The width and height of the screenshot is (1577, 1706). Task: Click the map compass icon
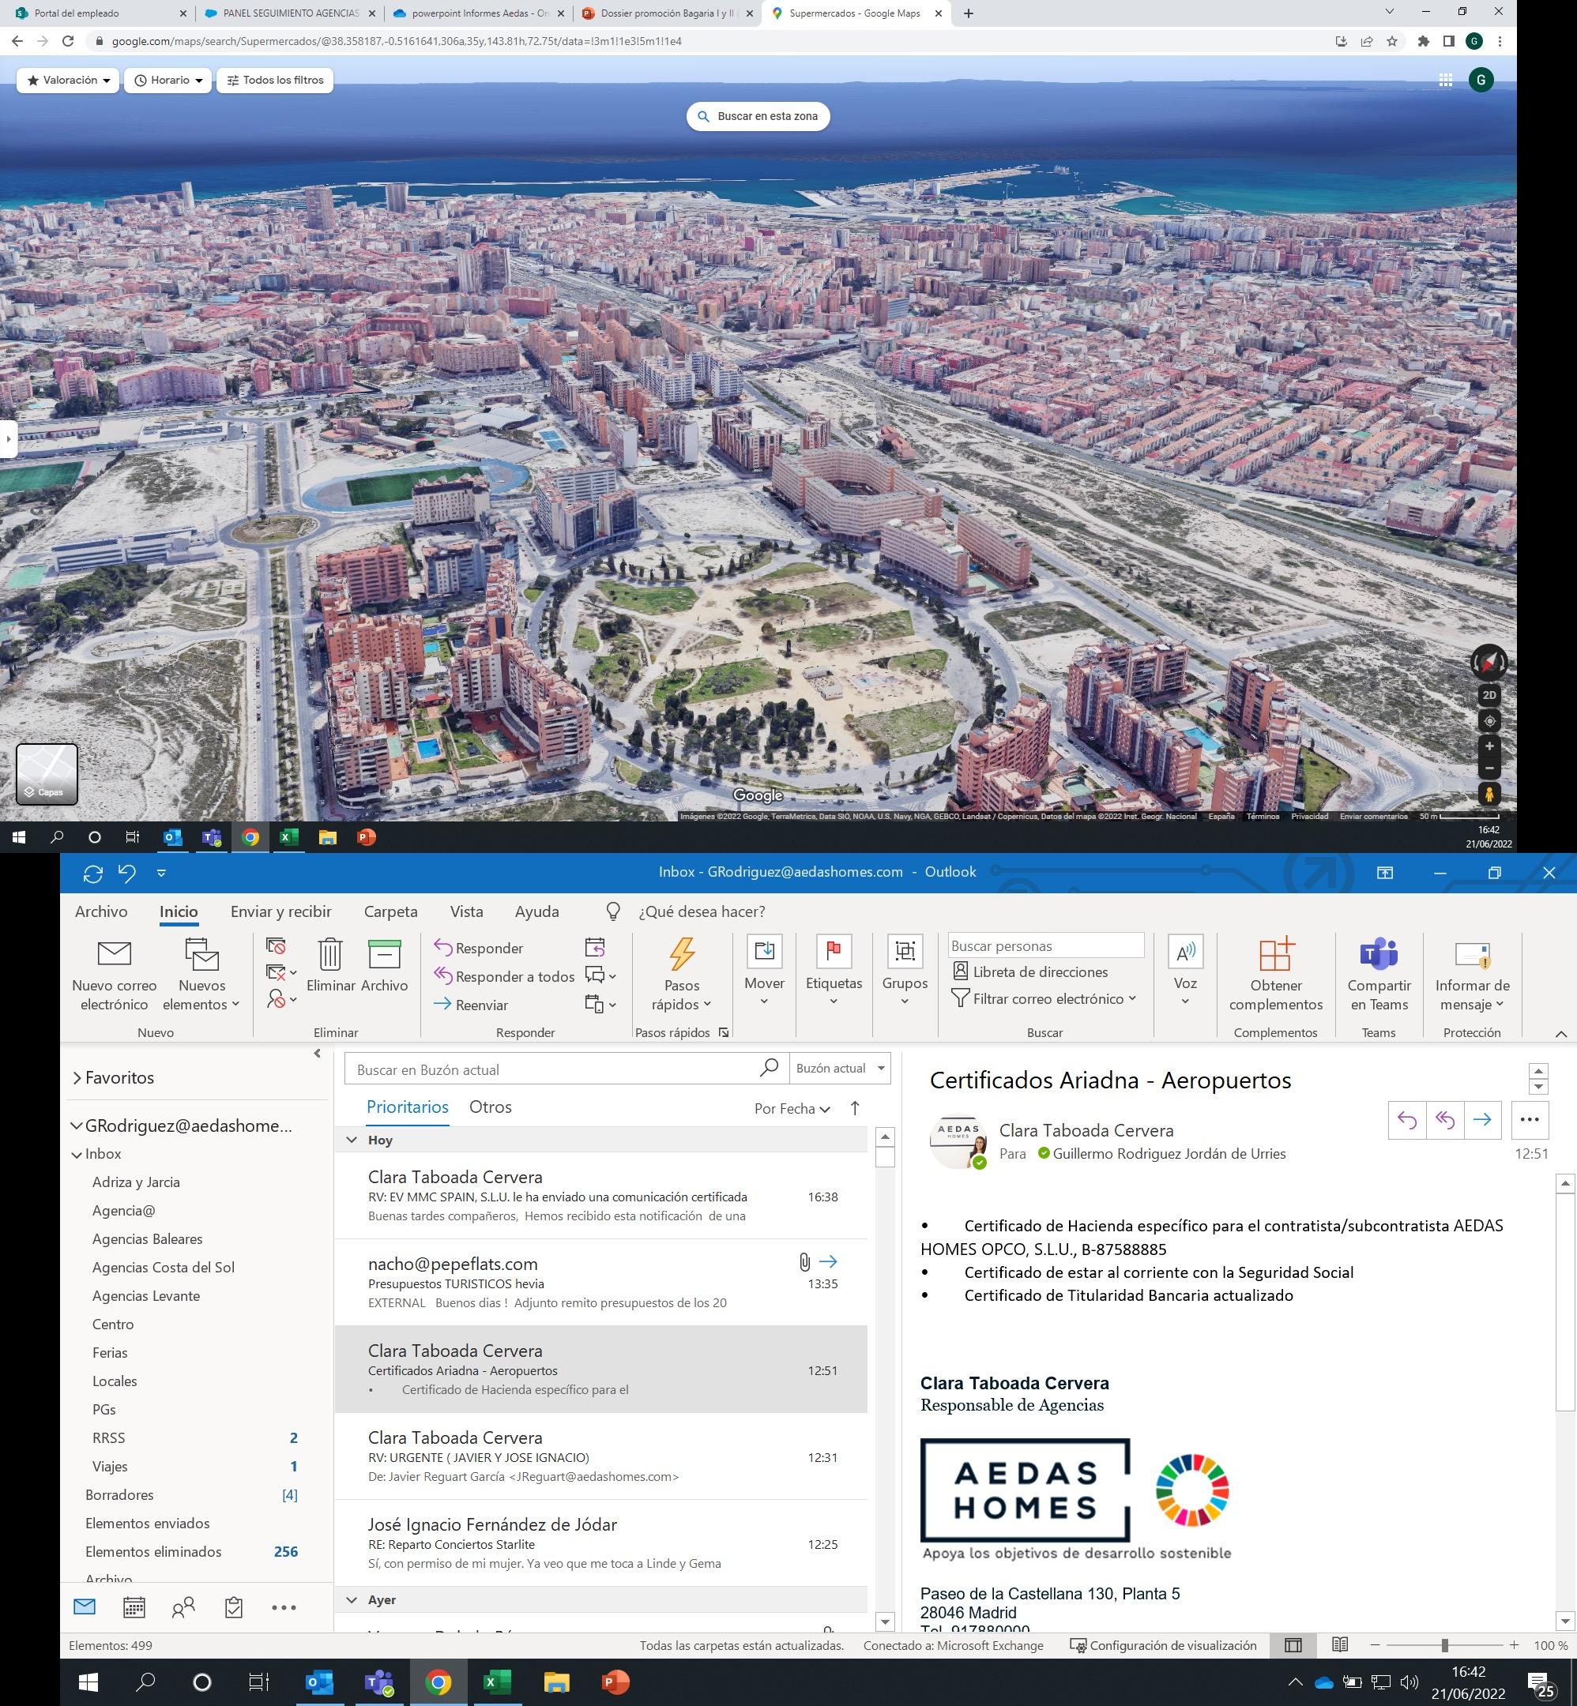[1489, 662]
